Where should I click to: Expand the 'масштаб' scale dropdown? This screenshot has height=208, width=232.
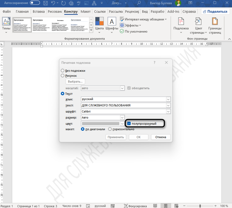pos(122,88)
